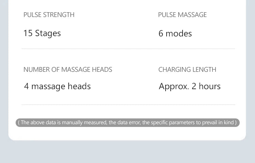Image resolution: width=255 pixels, height=163 pixels.
Task: Select the "4 massage heads" text
Action: click(x=57, y=86)
